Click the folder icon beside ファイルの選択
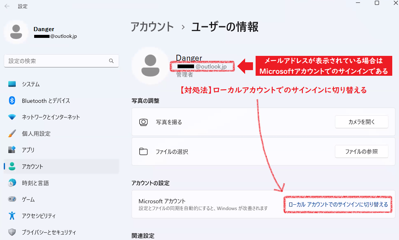The image size is (399, 240). pyautogui.click(x=144, y=151)
